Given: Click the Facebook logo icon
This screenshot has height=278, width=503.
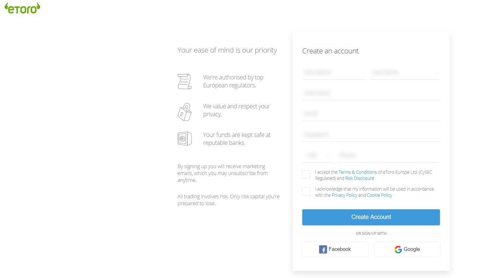Looking at the screenshot, I should tap(323, 249).
